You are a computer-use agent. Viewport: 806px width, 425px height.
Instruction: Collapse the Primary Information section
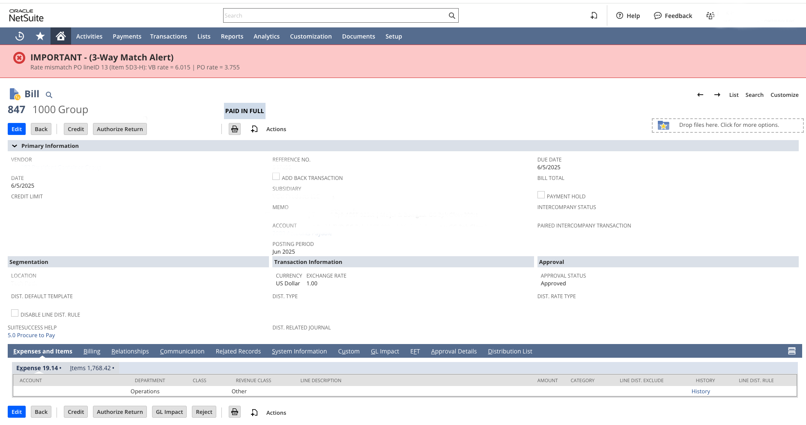[x=15, y=146]
